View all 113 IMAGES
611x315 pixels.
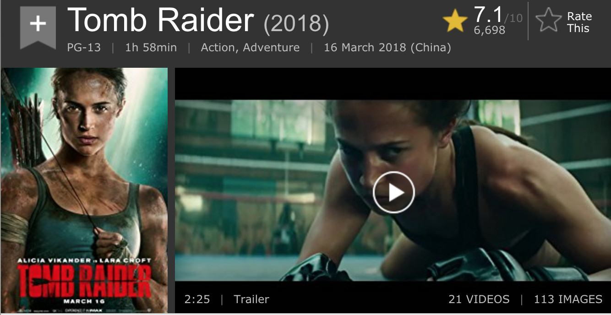568,299
